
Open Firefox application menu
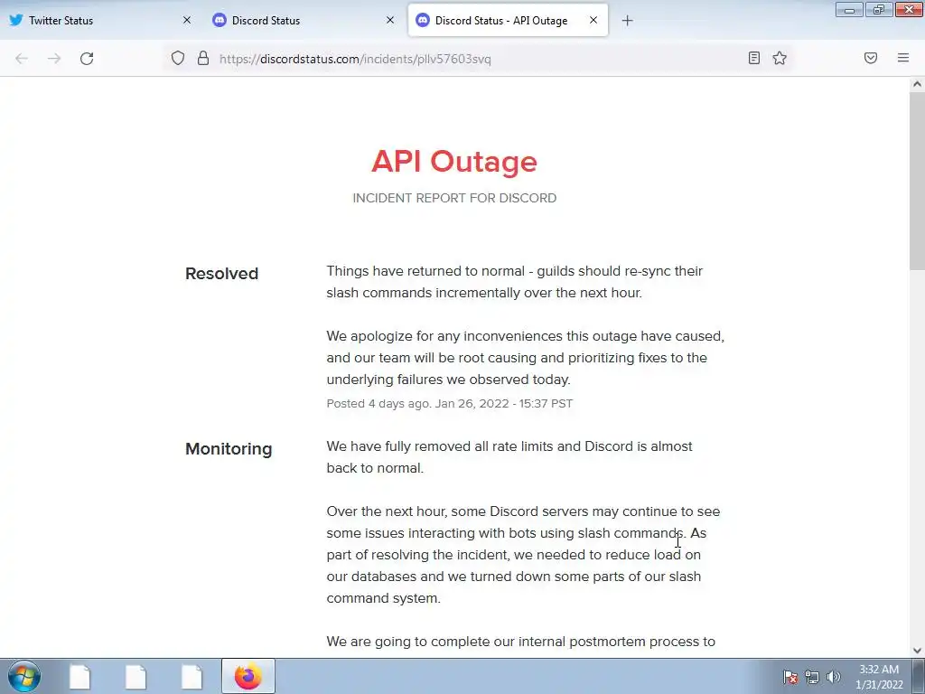click(x=903, y=58)
